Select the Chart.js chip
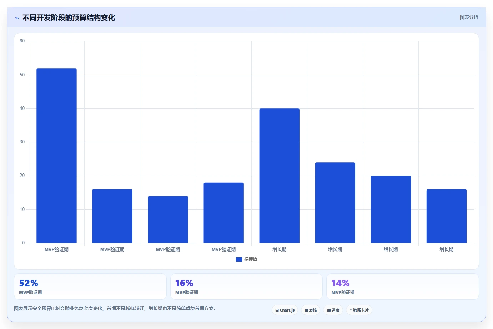This screenshot has height=329, width=493. pos(285,310)
